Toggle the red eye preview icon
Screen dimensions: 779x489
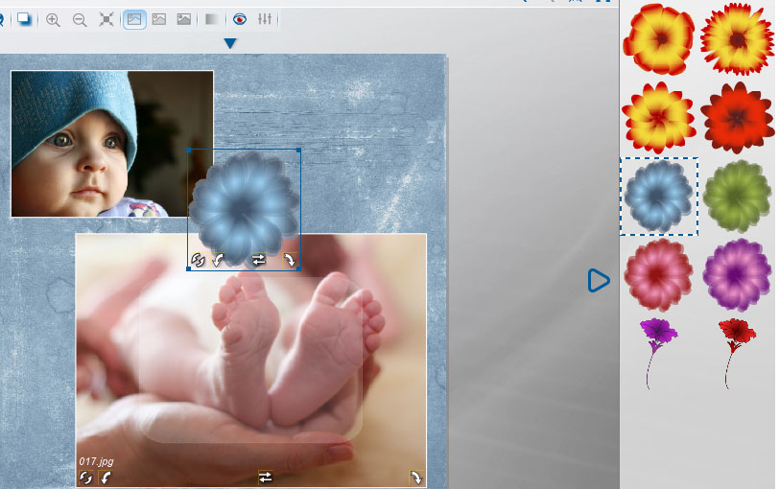coord(239,19)
